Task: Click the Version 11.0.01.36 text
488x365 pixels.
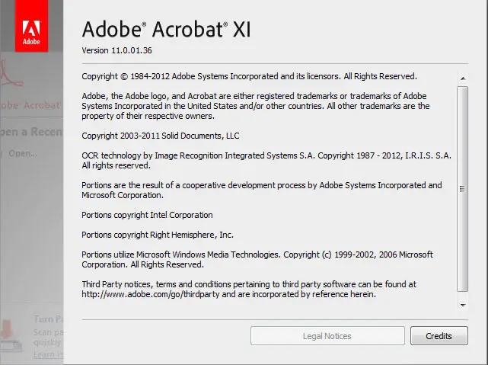Action: 116,50
